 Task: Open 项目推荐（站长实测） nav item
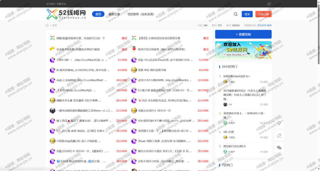pos(141,14)
